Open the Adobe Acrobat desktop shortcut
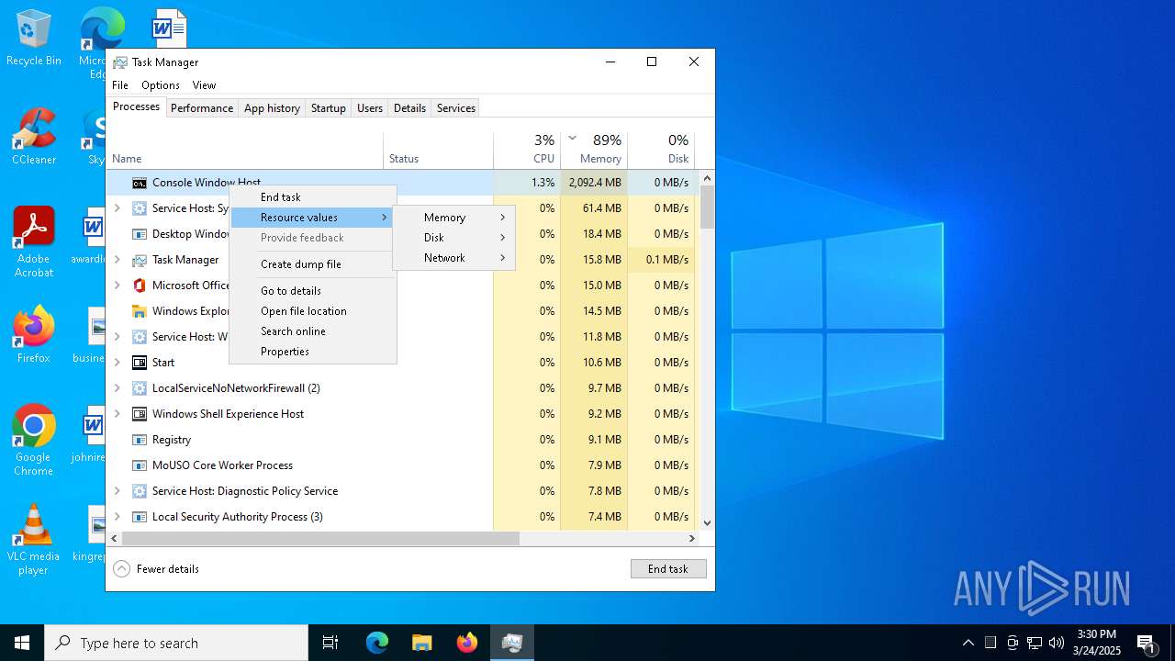1175x661 pixels. click(x=33, y=242)
